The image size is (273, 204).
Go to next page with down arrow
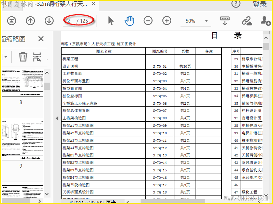pos(49,21)
